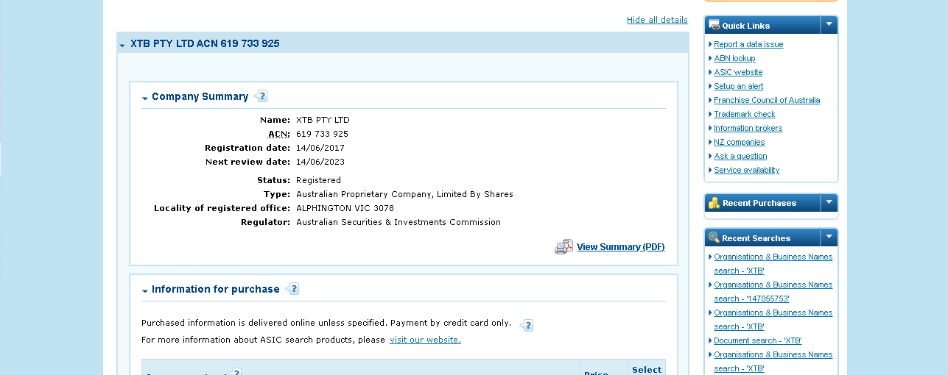Toggle the Recent Searches panel dropdown arrow
The width and height of the screenshot is (948, 375).
829,237
